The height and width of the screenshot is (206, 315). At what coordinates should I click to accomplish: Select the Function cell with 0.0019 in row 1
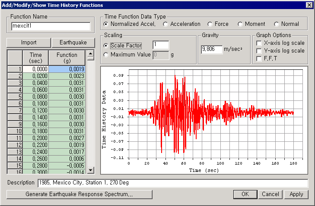67,69
